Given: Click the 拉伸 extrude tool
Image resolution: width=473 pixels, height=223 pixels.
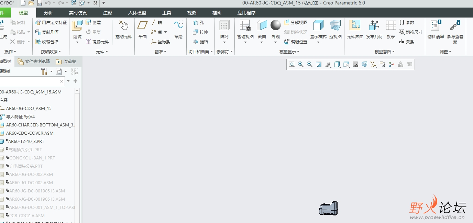Looking at the screenshot, I should (200, 32).
